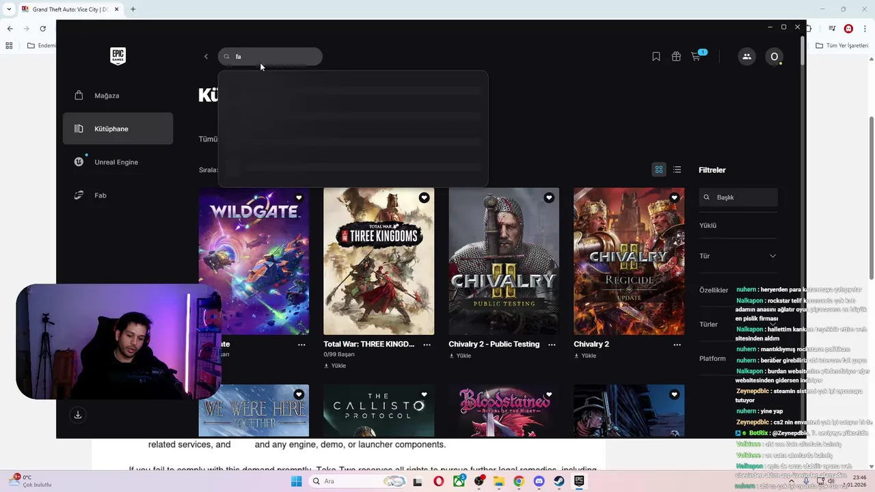Favorite the Wildgate game card
The image size is (875, 492).
click(299, 197)
